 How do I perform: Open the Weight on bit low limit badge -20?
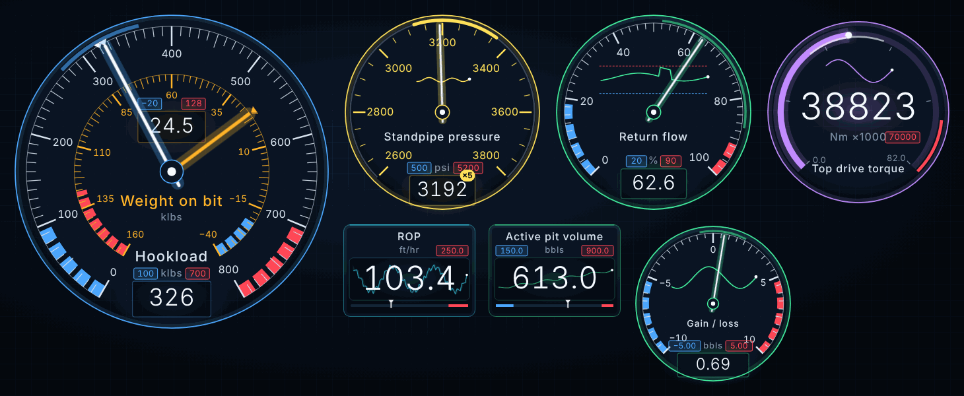point(151,104)
